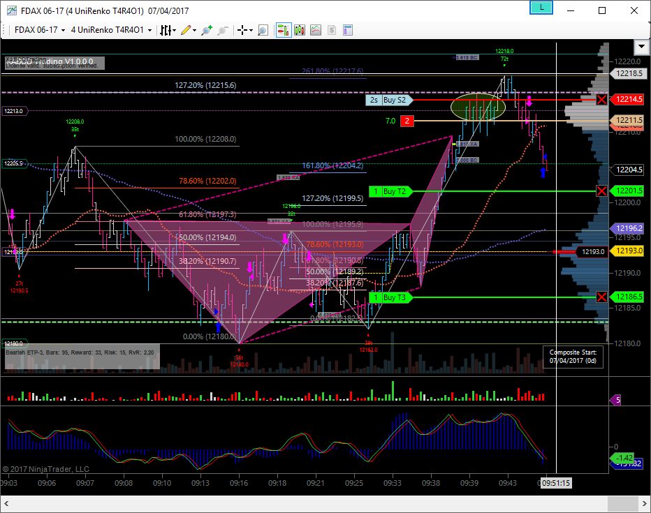Click the 100.00% (12208.0) Fibonacci label

pos(205,139)
